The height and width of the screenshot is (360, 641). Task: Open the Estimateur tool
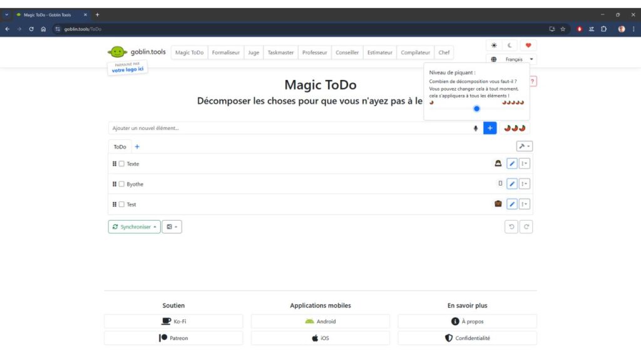[380, 52]
